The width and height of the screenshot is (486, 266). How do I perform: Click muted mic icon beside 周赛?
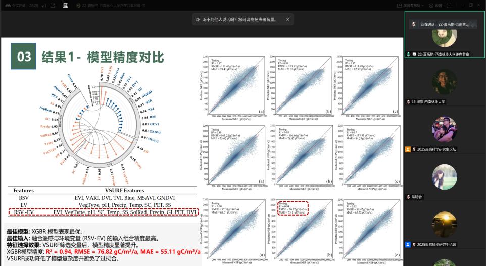click(x=408, y=101)
